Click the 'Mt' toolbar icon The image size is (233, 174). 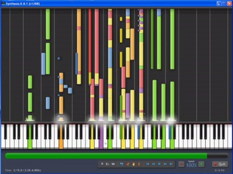coord(113,164)
